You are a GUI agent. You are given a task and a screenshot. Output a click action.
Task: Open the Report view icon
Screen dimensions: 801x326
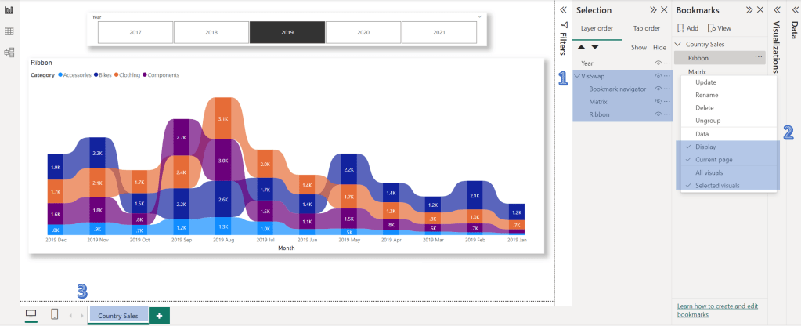(9, 9)
